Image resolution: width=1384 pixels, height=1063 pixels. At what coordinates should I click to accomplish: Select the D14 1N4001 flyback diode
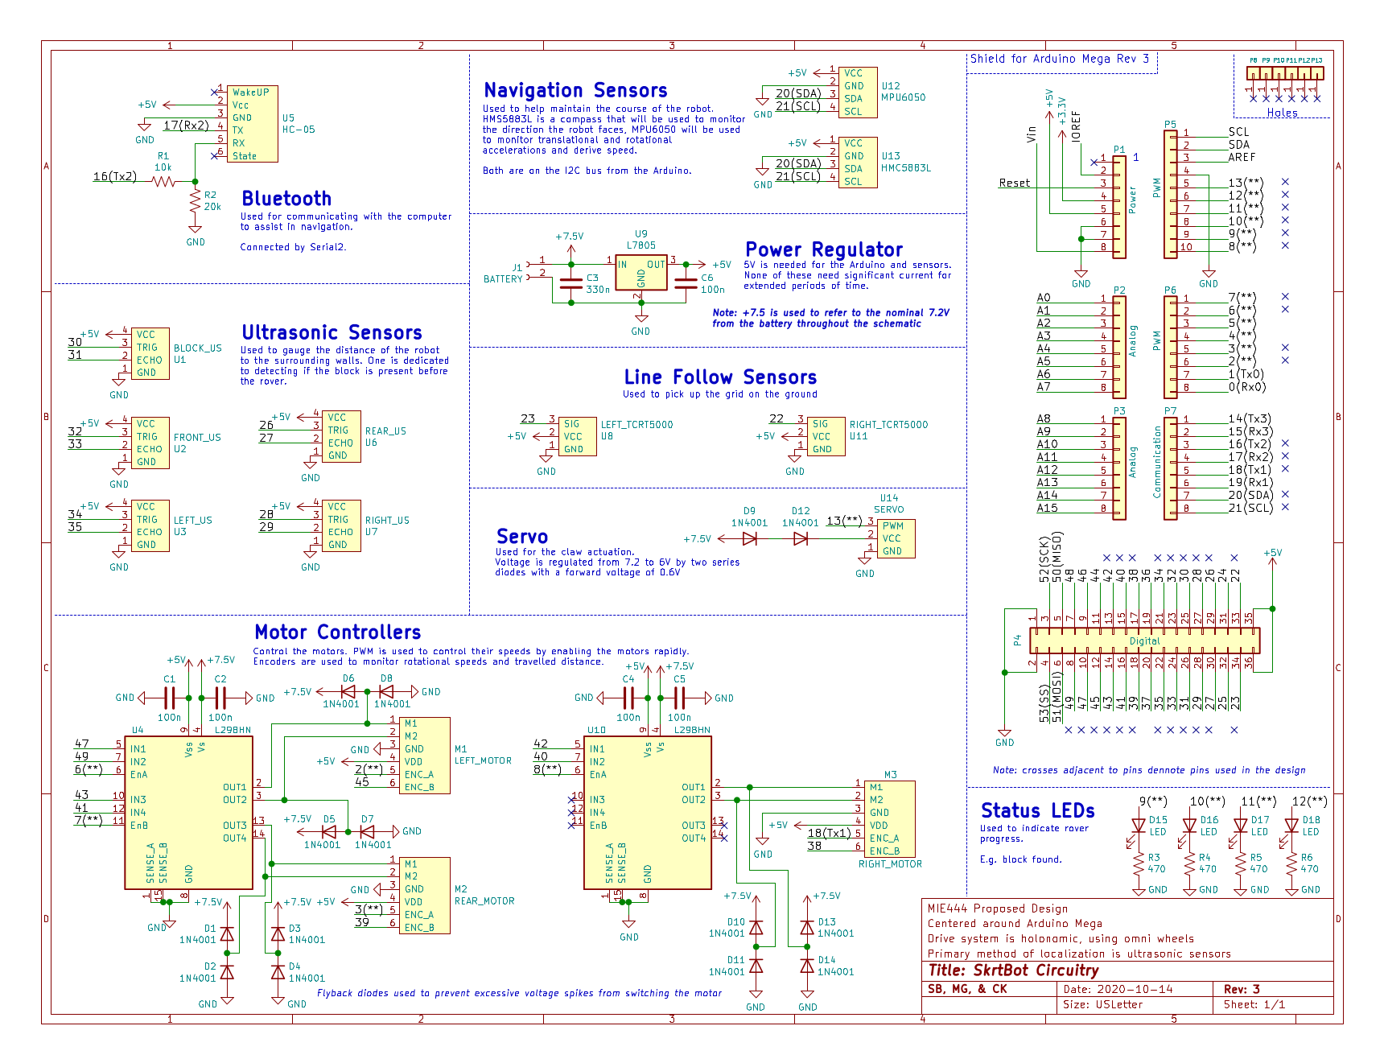point(807,966)
